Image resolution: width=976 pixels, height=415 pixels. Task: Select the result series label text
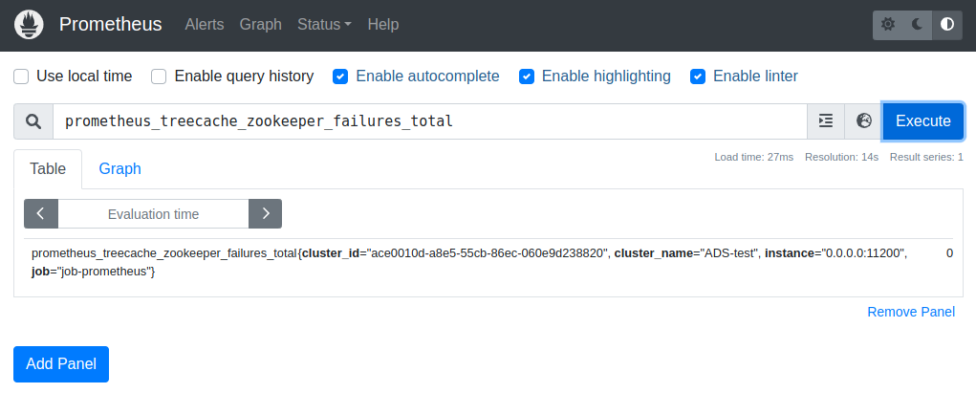[x=470, y=263]
